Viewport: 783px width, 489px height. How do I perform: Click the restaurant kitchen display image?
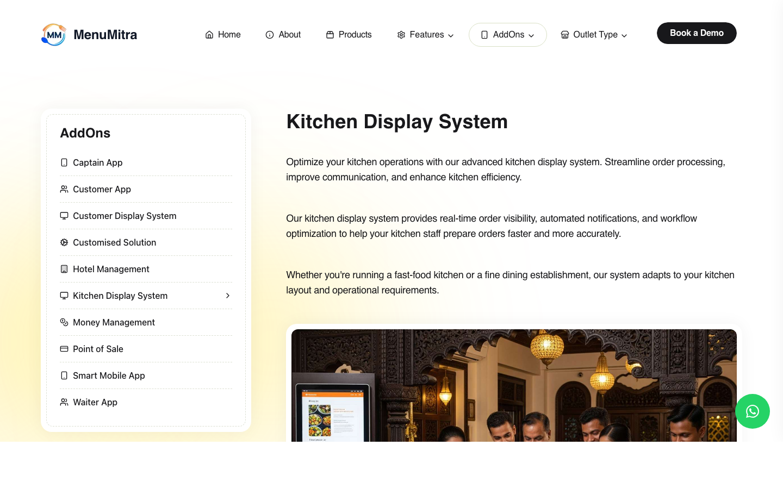tap(514, 386)
